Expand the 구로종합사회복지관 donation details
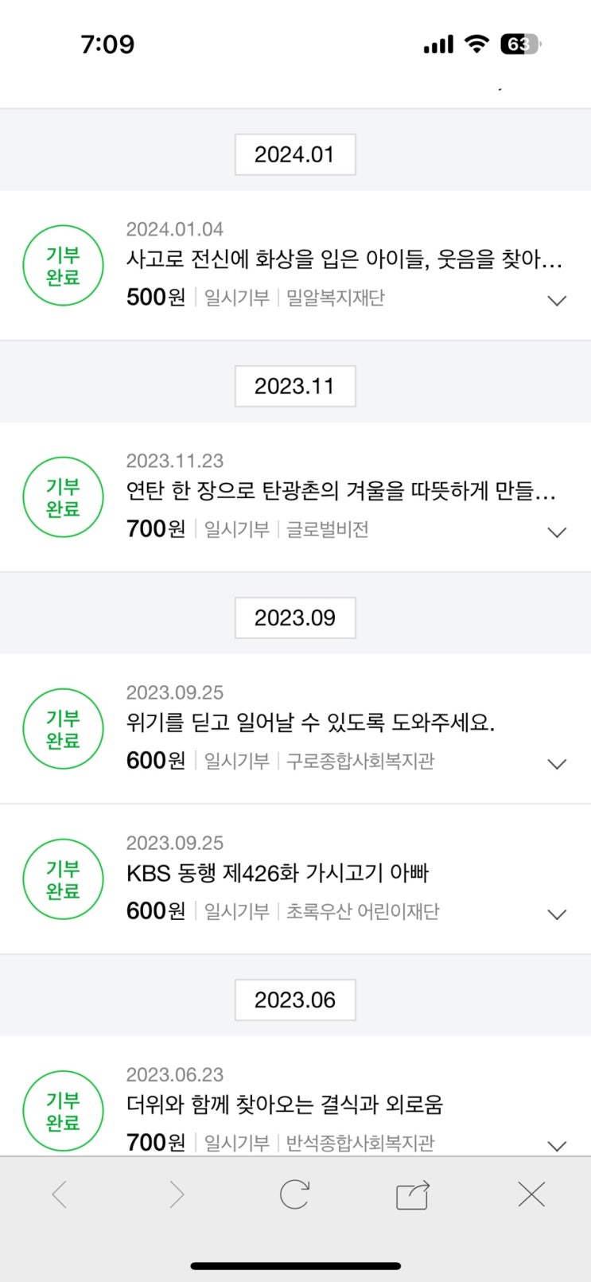Viewport: 591px width, 1282px height. pyautogui.click(x=557, y=764)
